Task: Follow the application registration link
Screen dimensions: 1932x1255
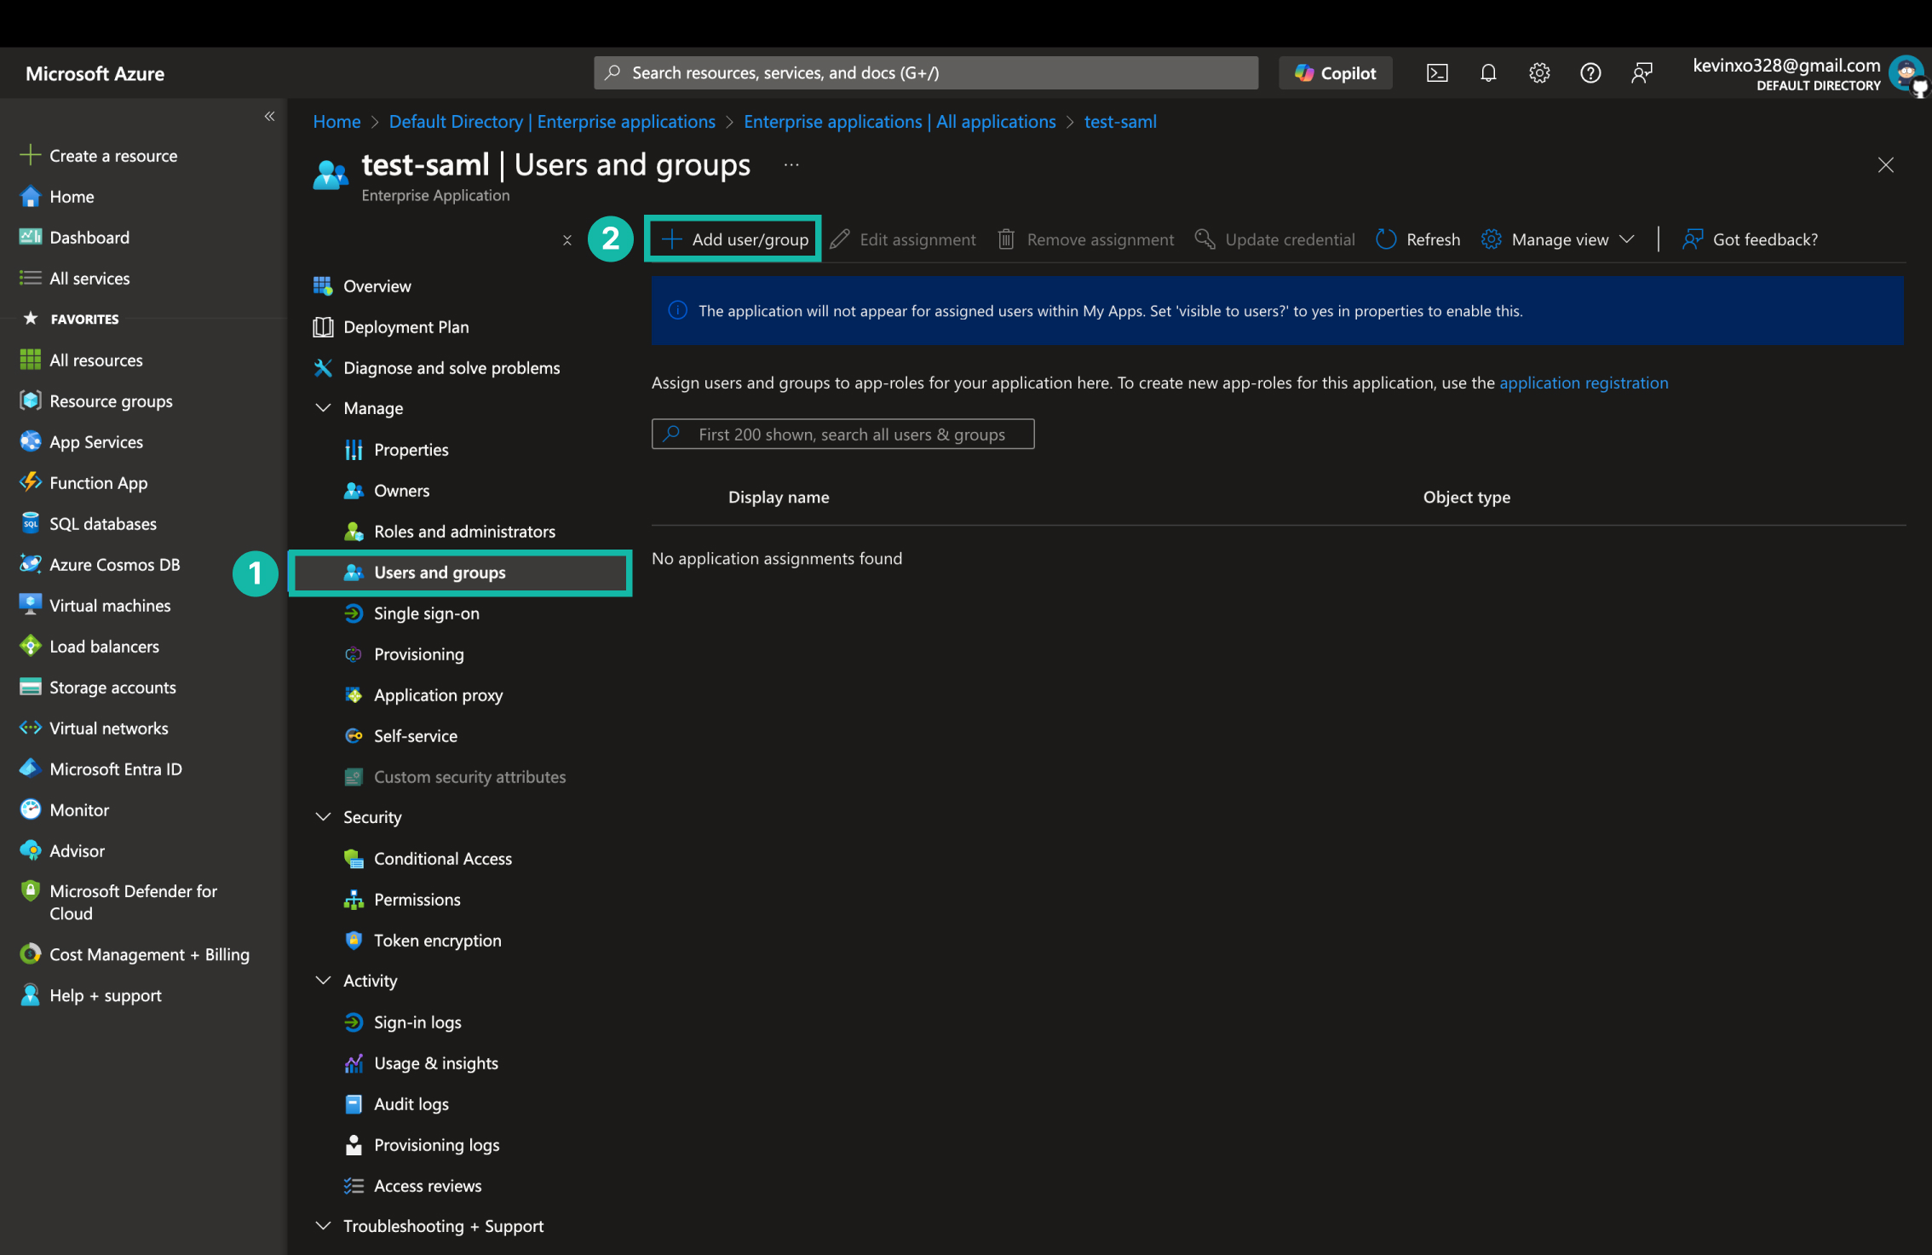Action: click(x=1583, y=383)
